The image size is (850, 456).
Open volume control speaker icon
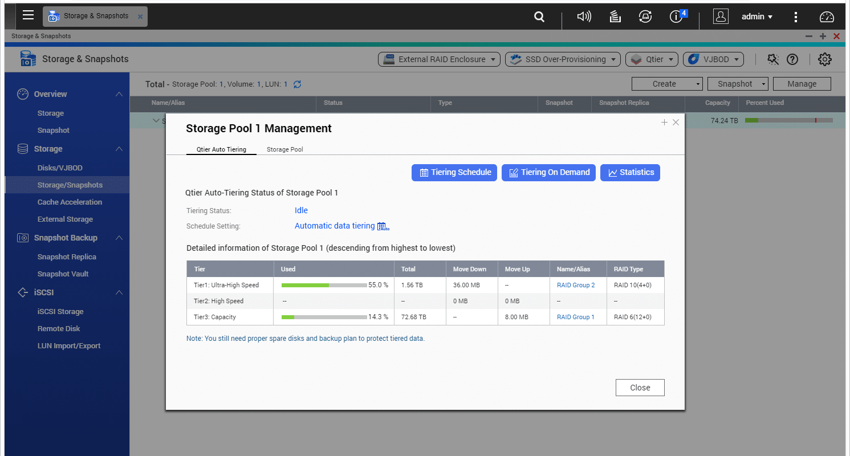[584, 17]
